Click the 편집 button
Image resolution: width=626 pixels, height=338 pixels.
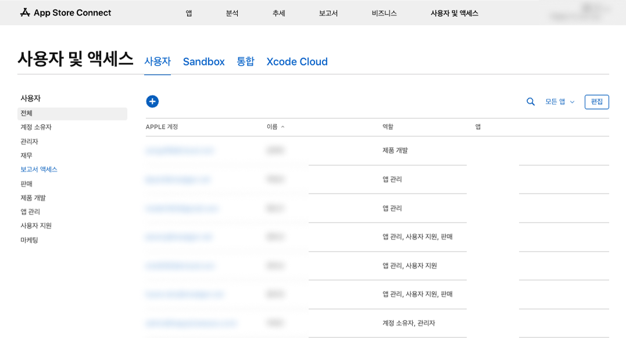coord(596,102)
